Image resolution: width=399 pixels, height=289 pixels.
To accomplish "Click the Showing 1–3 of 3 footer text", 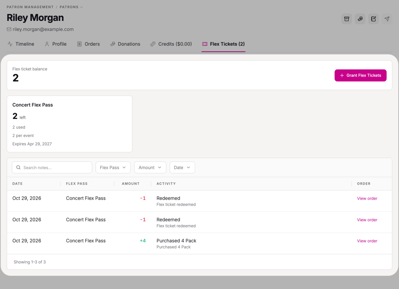I will pos(30,262).
